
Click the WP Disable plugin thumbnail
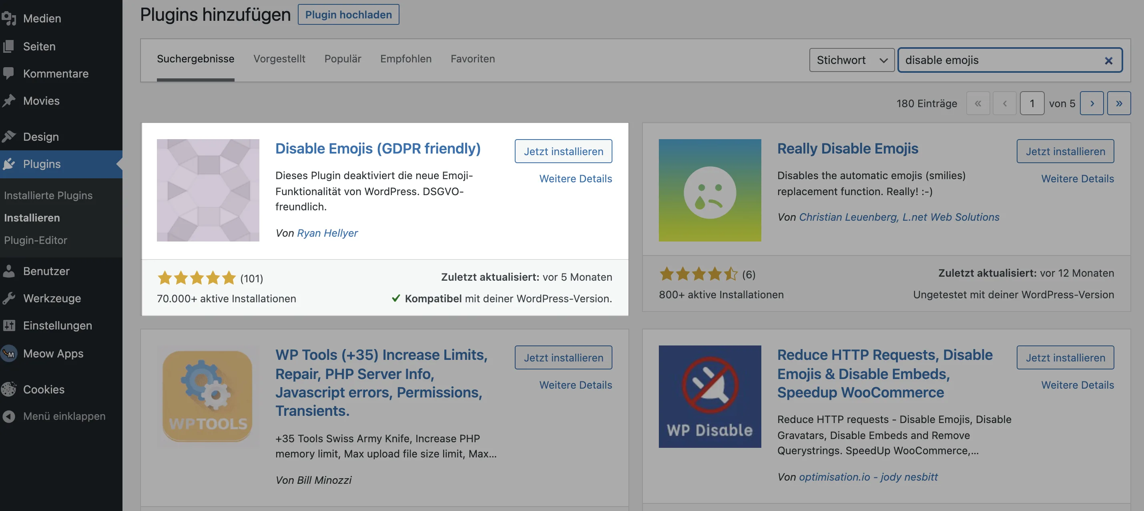click(x=709, y=396)
